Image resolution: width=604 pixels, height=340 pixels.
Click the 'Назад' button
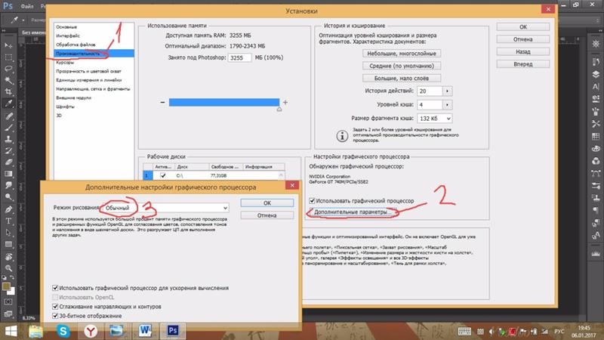point(522,51)
